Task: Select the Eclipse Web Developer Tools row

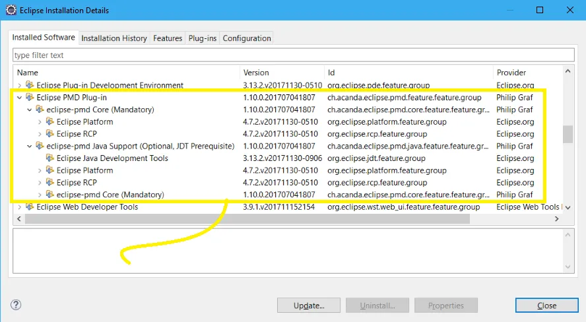Action: pyautogui.click(x=288, y=207)
